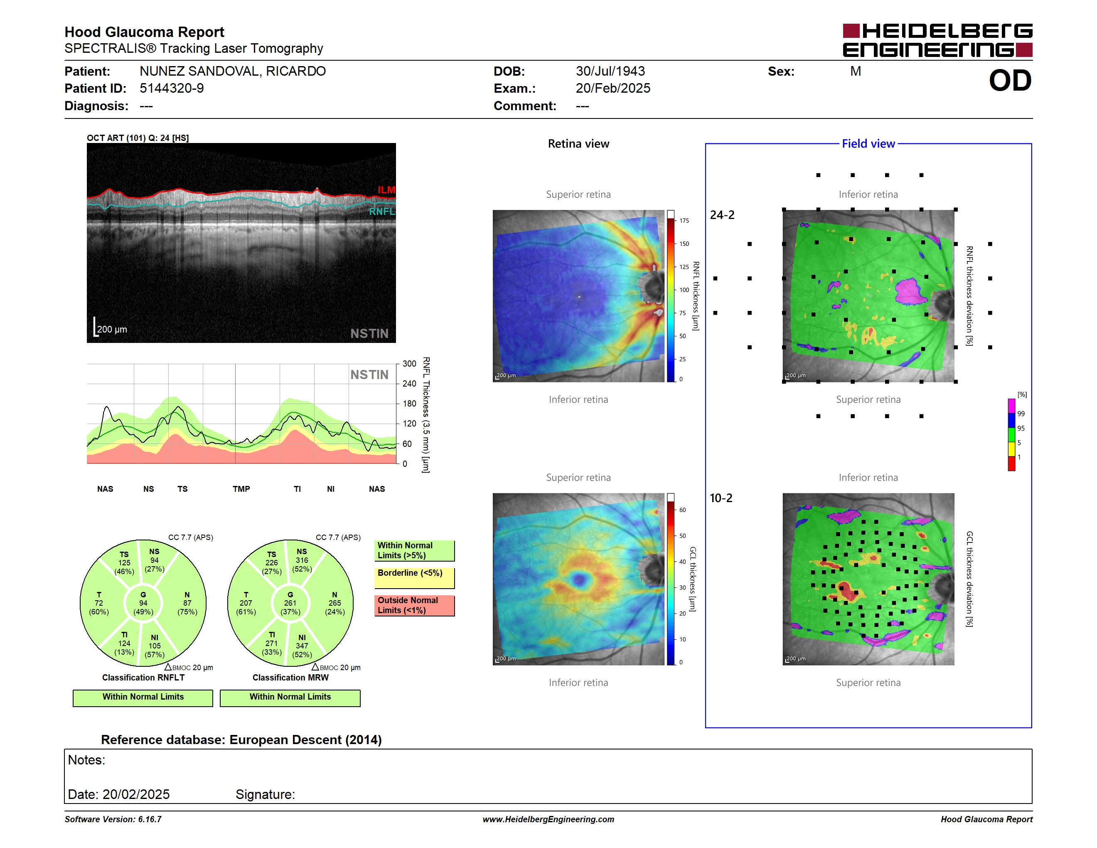1097x848 pixels.
Task: Click the SPECTRALIS Tracking Laser Tomography subtitle
Action: [x=193, y=49]
